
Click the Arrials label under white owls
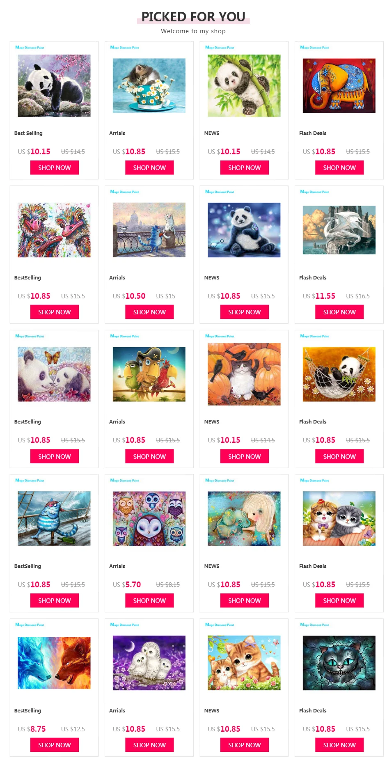tap(117, 710)
